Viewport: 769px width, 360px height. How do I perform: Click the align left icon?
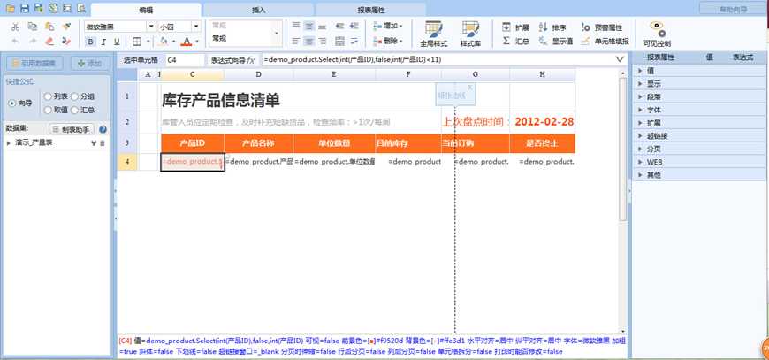(x=294, y=42)
